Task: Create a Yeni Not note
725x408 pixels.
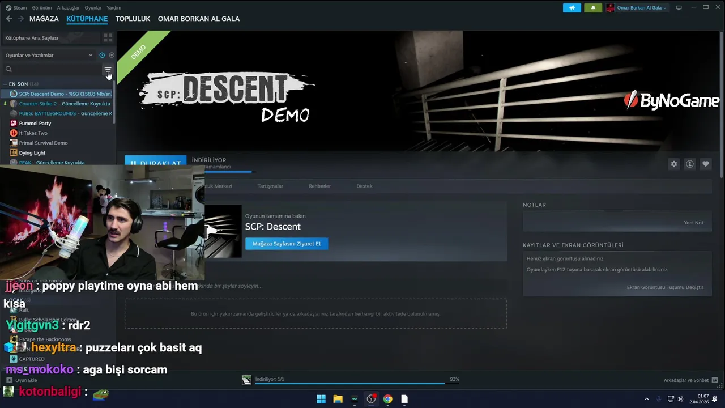Action: point(693,223)
